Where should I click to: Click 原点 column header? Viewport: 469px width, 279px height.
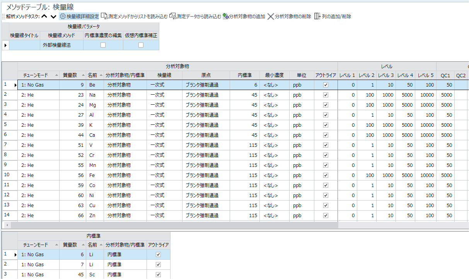[206, 75]
